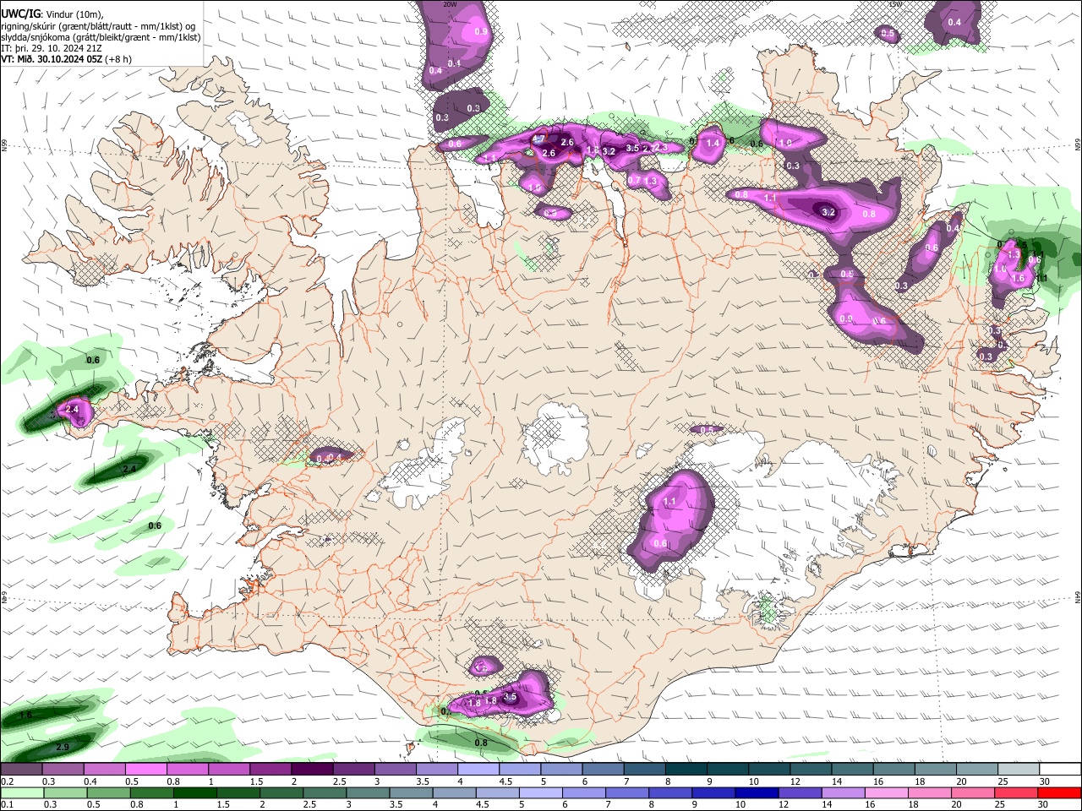Screen dimensions: 1082x811
Task: Select the pale green 0.1 swatch on the rain scale
Action: tap(21, 793)
